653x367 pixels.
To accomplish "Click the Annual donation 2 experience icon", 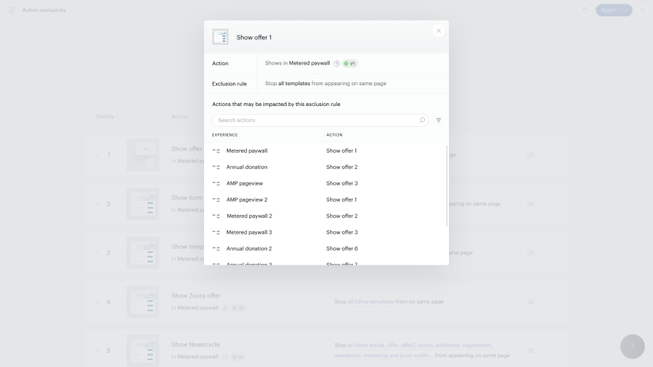I will point(216,248).
